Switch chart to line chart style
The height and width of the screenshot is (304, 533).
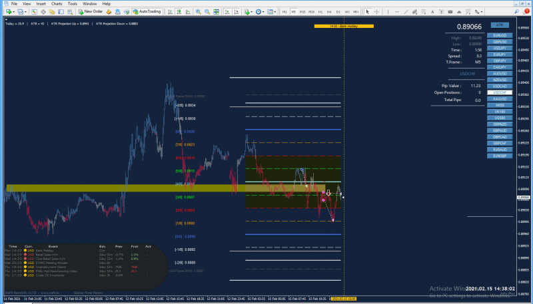188,11
